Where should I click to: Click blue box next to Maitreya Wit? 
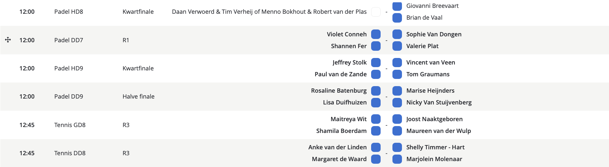tap(376, 119)
